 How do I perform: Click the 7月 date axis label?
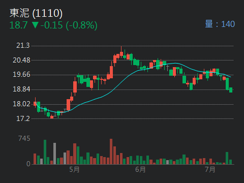click(x=210, y=169)
